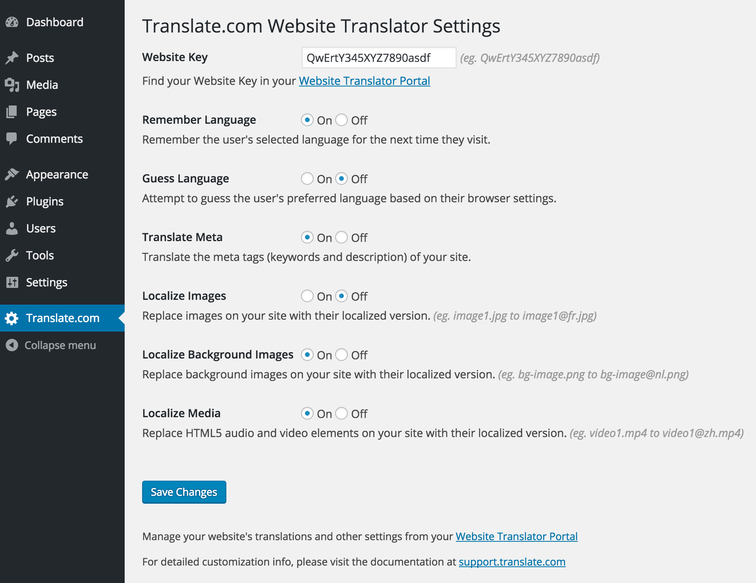Viewport: 756px width, 583px height.
Task: Select the Appearance paintbrush icon
Action: coord(12,174)
